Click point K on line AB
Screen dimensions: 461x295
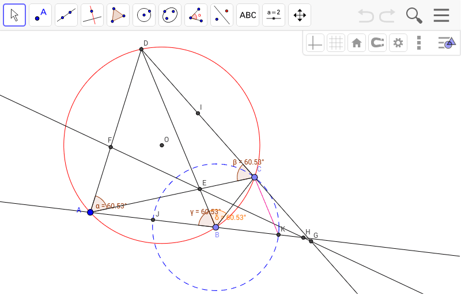[x=278, y=234]
